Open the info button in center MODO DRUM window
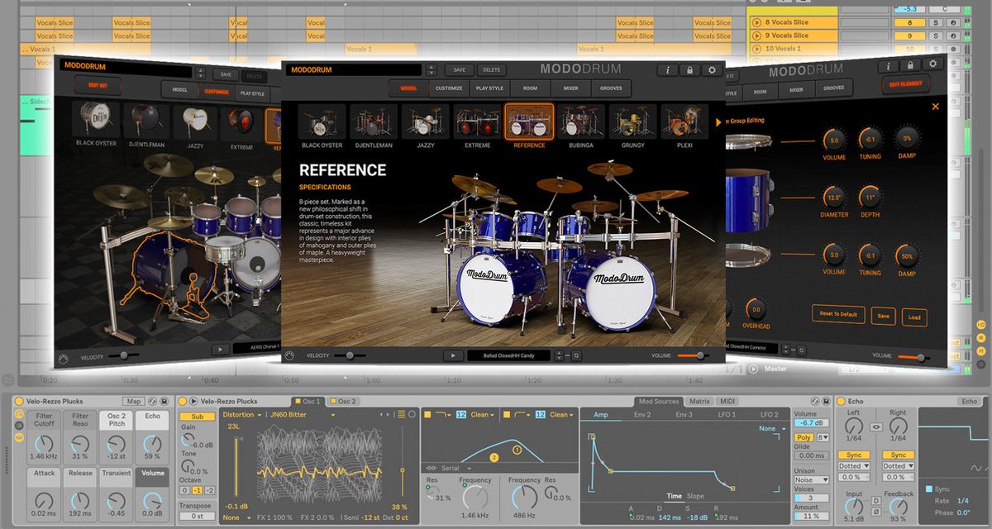992x529 pixels. [668, 70]
